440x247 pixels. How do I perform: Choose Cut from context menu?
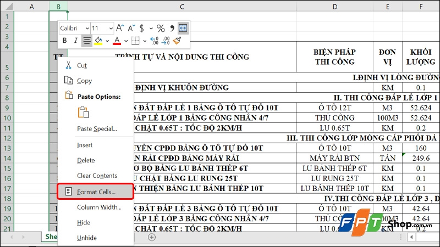coord(95,65)
